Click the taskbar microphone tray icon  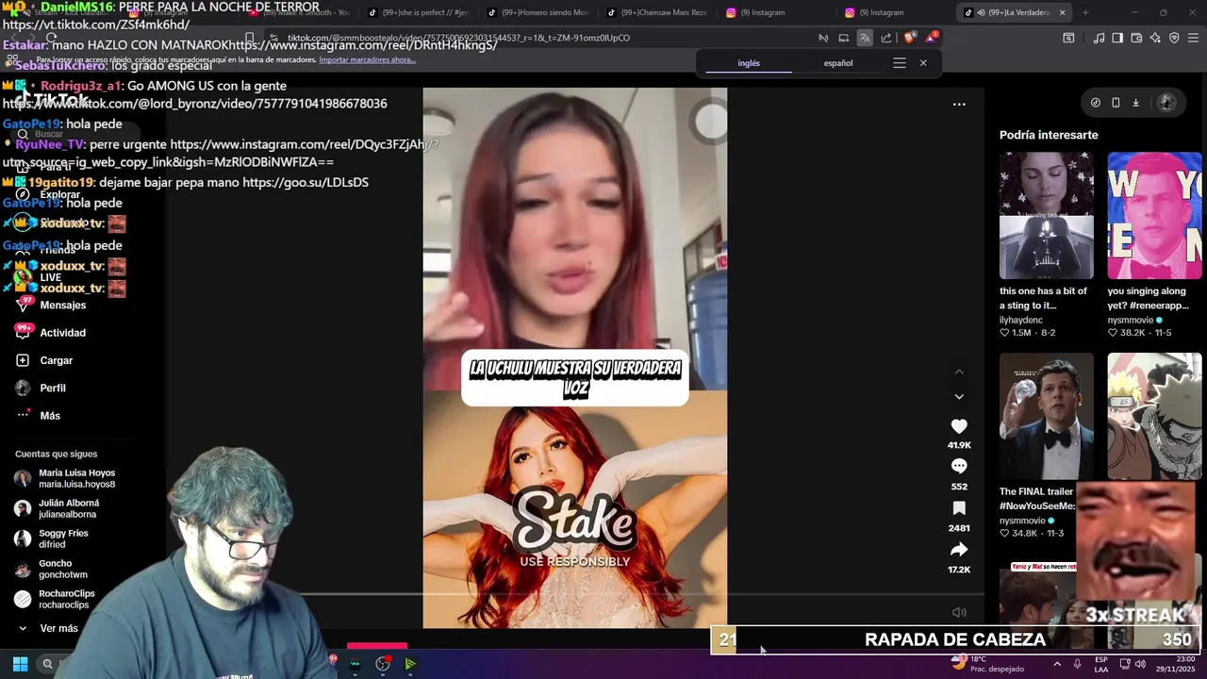(1077, 664)
